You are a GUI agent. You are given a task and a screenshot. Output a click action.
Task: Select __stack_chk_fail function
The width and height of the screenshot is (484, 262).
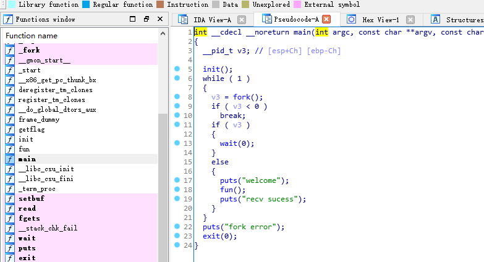tap(81, 228)
